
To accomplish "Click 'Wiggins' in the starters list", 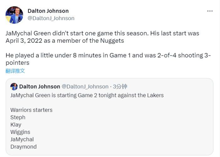I will pyautogui.click(x=20, y=132).
